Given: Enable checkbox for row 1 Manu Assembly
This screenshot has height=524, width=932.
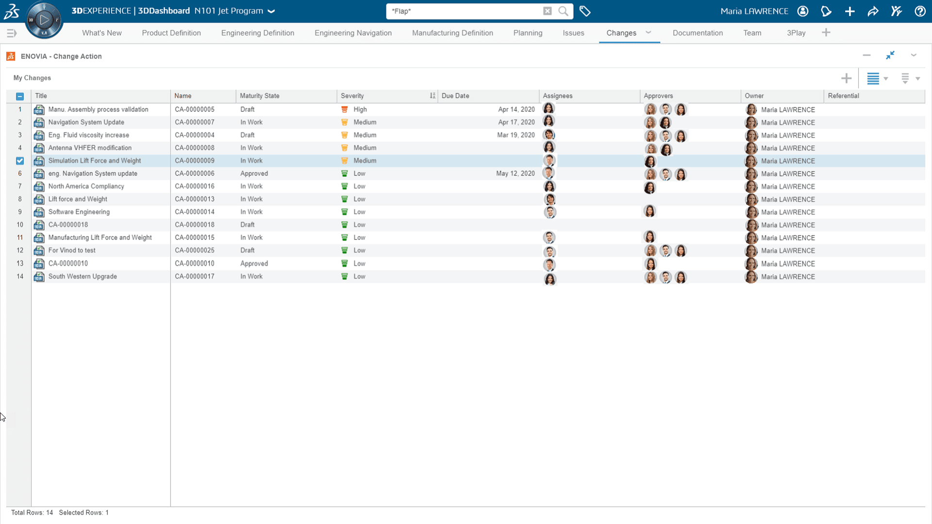Looking at the screenshot, I should pyautogui.click(x=19, y=109).
